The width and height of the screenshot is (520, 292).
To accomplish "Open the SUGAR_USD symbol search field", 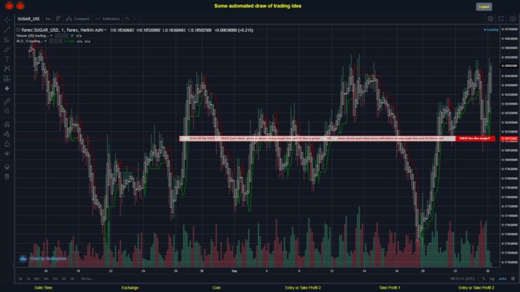I will click(28, 19).
